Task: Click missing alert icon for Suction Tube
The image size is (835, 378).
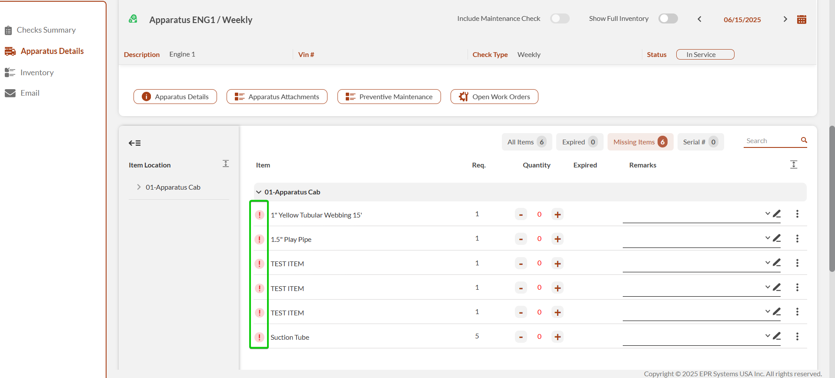Action: pyautogui.click(x=259, y=337)
